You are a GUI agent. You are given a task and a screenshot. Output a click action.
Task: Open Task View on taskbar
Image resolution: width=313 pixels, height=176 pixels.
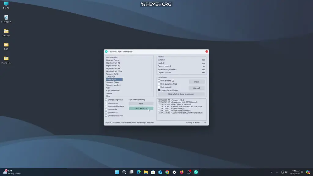pos(131,172)
